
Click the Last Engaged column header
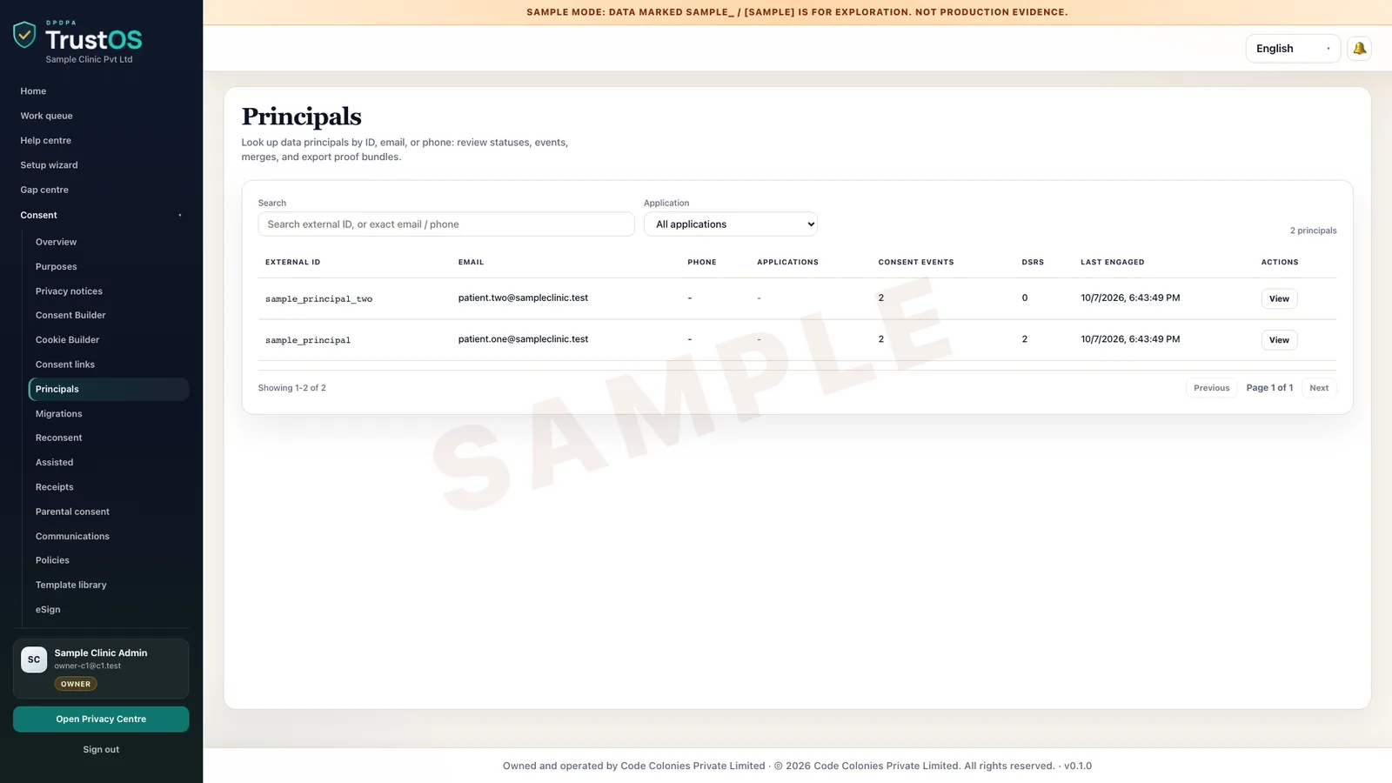1113,262
